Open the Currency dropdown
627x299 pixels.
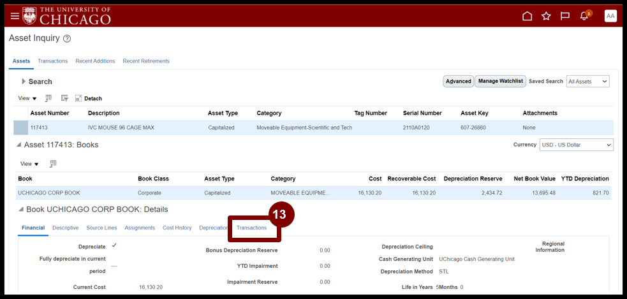coord(576,145)
